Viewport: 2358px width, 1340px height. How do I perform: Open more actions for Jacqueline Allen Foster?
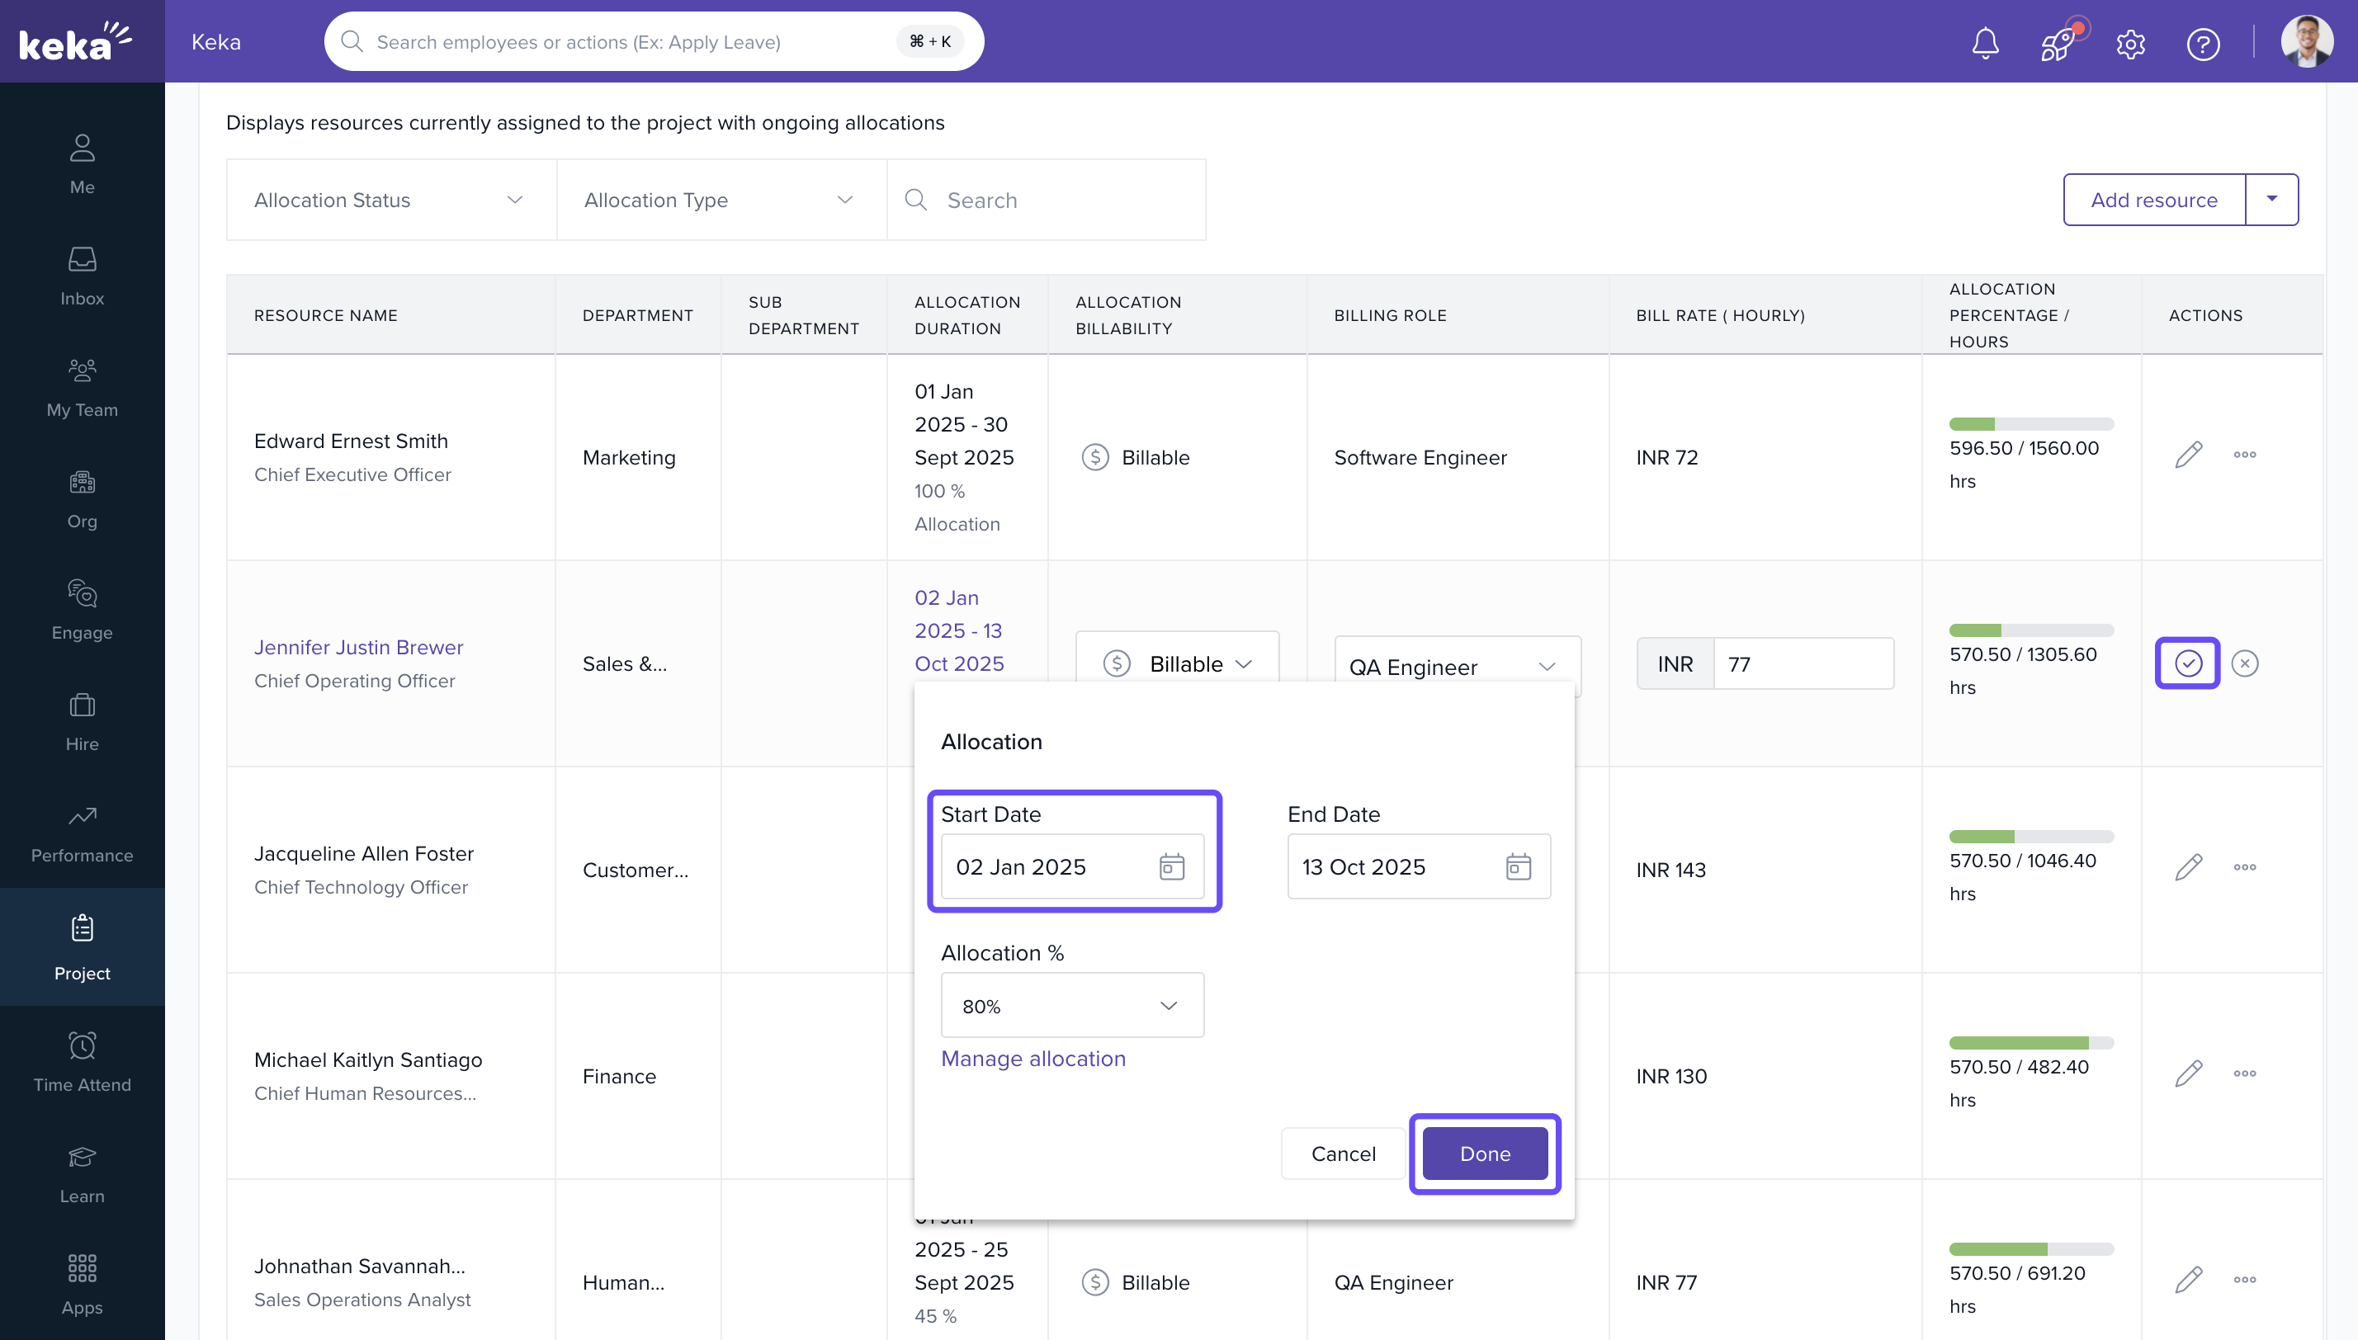coord(2245,867)
